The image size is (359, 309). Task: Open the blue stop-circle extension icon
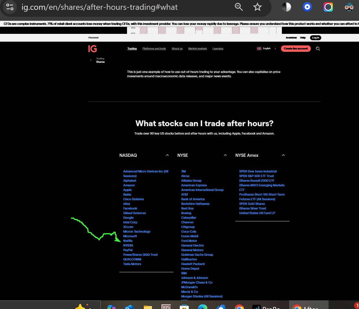307,7
